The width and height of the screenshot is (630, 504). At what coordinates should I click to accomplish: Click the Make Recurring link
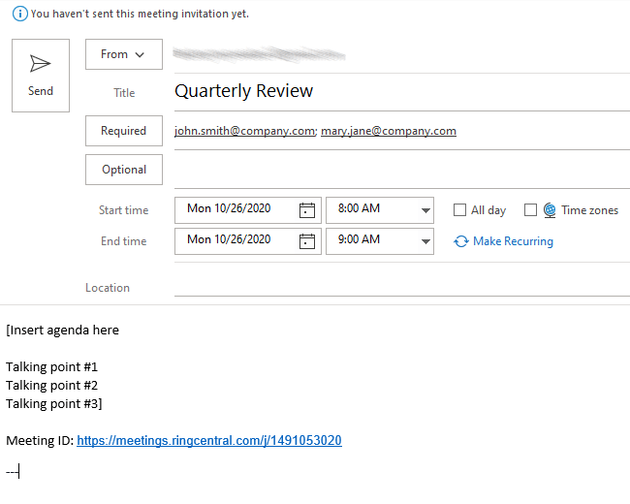point(513,241)
